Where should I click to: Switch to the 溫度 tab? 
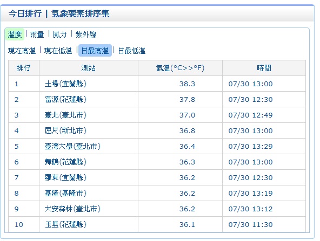[x=15, y=35]
